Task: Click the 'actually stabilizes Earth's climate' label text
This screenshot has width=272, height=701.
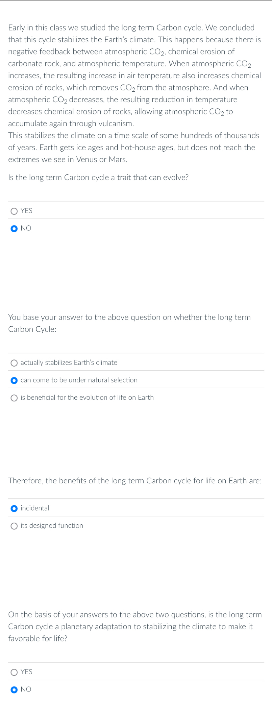Action: (69, 363)
